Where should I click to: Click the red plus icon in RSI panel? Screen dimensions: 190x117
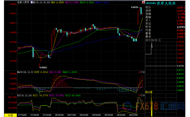[139, 95]
